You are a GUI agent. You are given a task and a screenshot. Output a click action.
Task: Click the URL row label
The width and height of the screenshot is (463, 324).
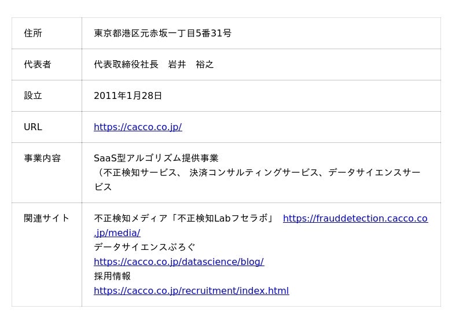tap(33, 127)
